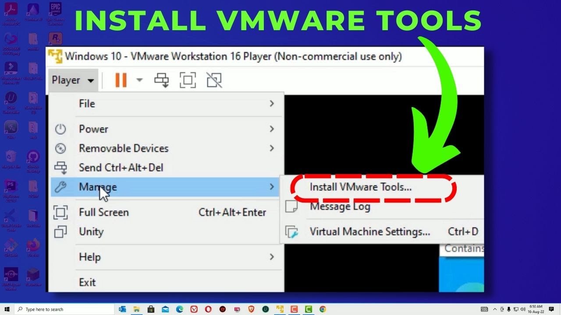Expand the Removable Devices submenu
The image size is (561, 315).
pos(124,148)
